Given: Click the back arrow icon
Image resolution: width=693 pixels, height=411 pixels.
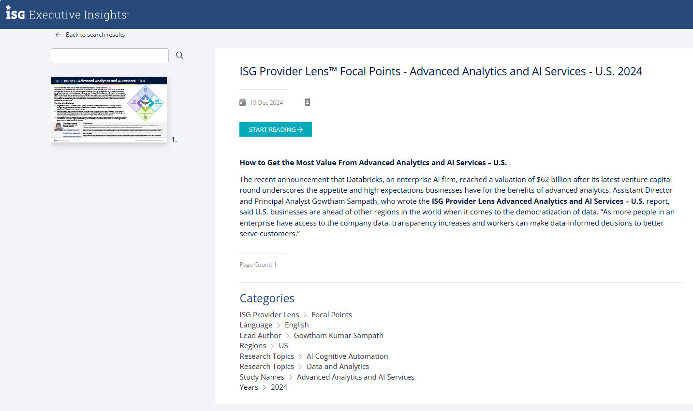Looking at the screenshot, I should pos(58,35).
